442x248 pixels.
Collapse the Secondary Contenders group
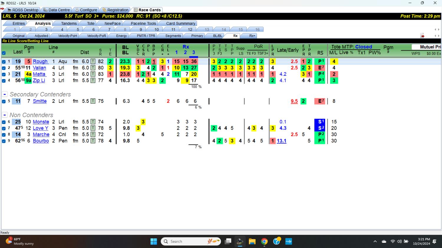5,94
